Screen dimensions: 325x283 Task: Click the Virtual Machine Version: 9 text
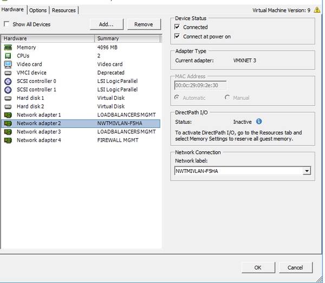(x=281, y=10)
